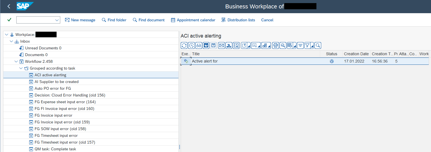Click the dashed selection icon
This screenshot has width=431, height=152.
254,45
